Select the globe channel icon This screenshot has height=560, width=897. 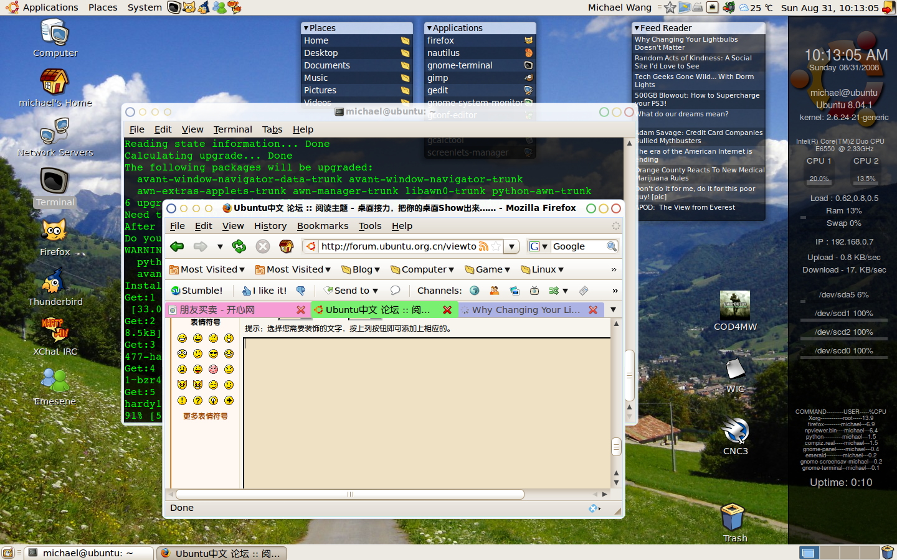coord(475,291)
